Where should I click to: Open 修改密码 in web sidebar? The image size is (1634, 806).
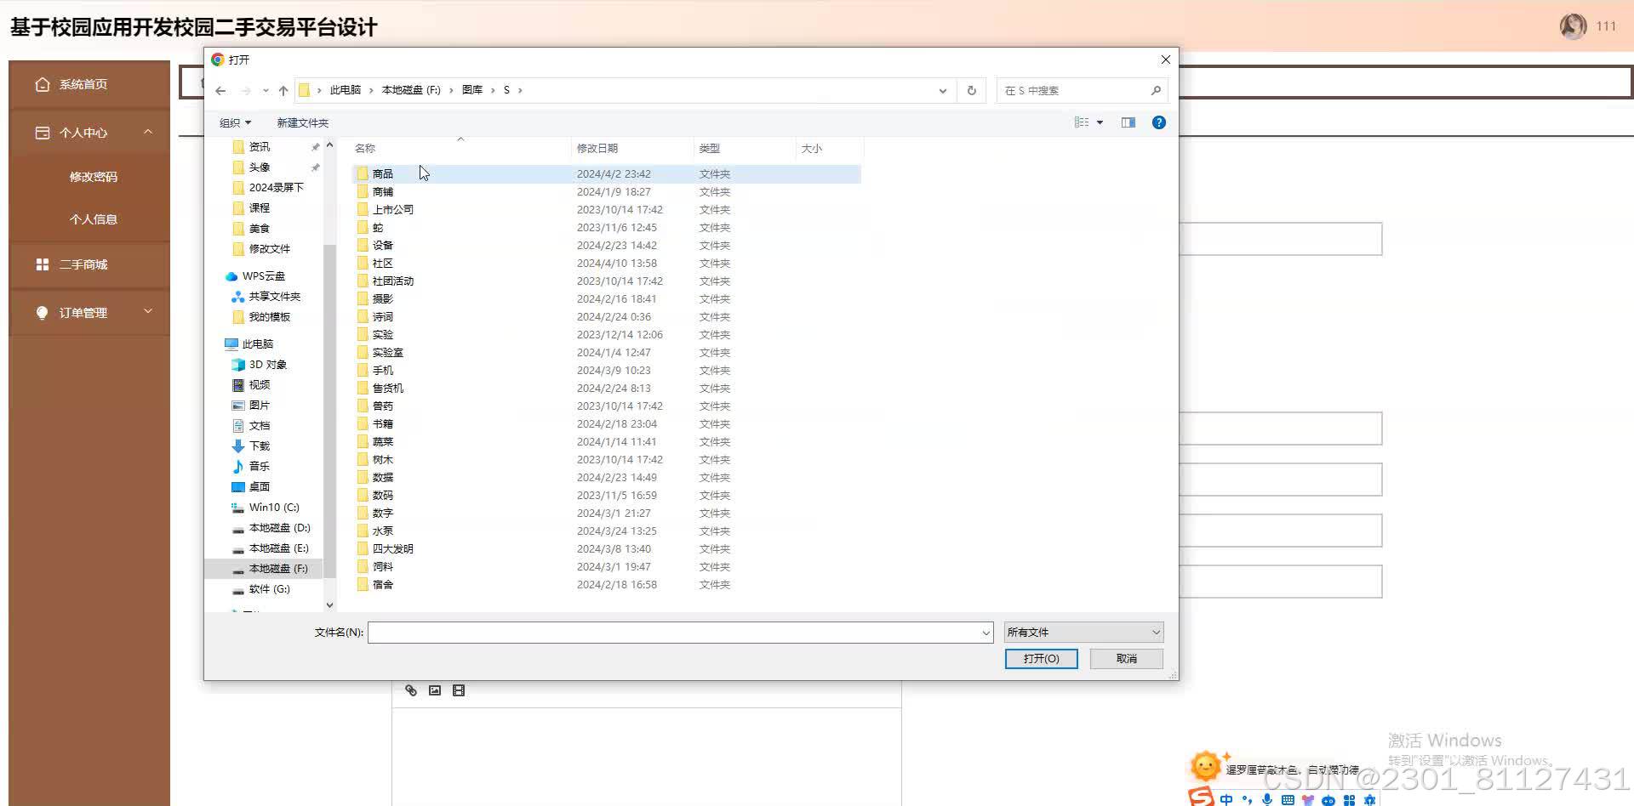click(x=93, y=177)
